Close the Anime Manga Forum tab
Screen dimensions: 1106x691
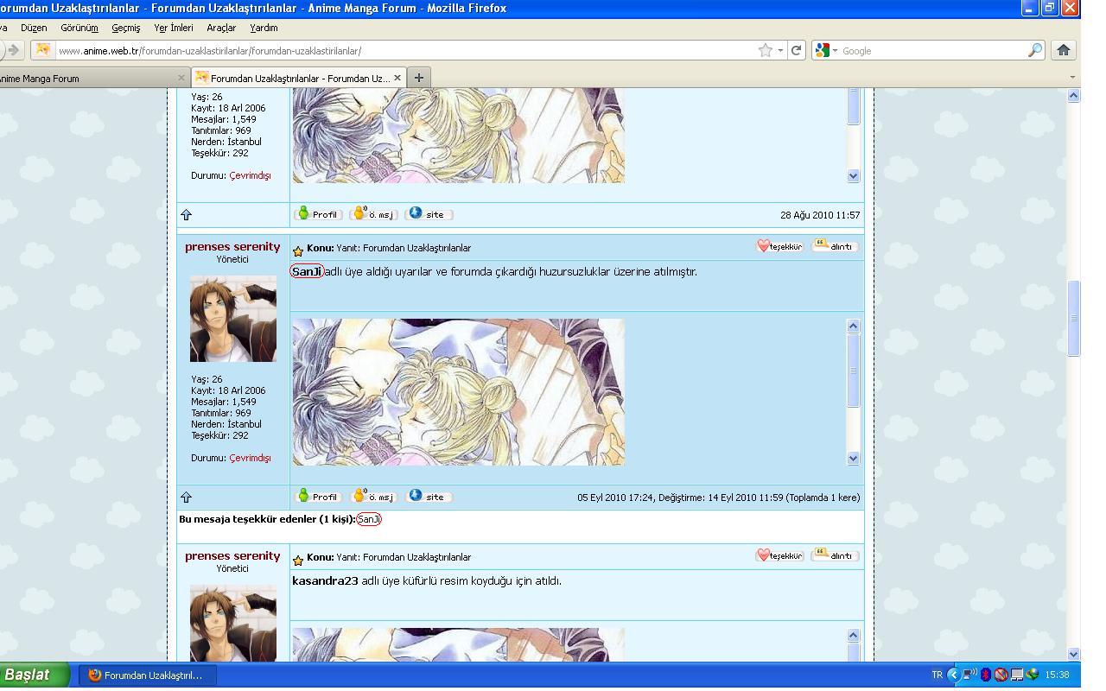(x=180, y=78)
